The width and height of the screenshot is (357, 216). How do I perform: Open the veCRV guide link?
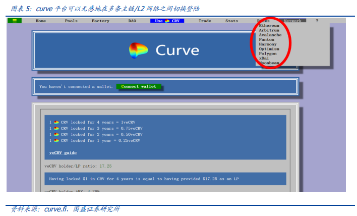pos(63,152)
